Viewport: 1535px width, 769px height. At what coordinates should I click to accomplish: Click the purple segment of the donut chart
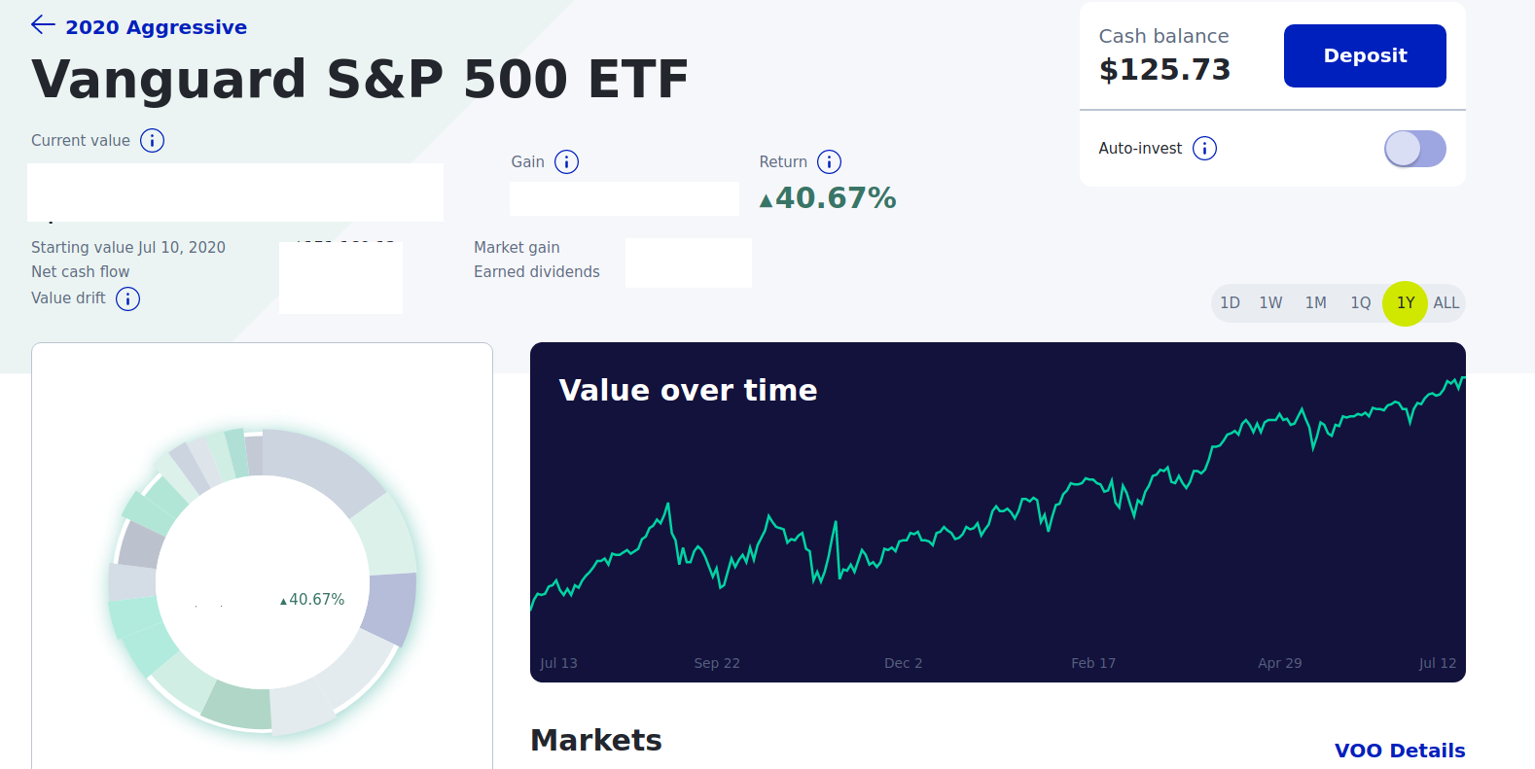391,608
